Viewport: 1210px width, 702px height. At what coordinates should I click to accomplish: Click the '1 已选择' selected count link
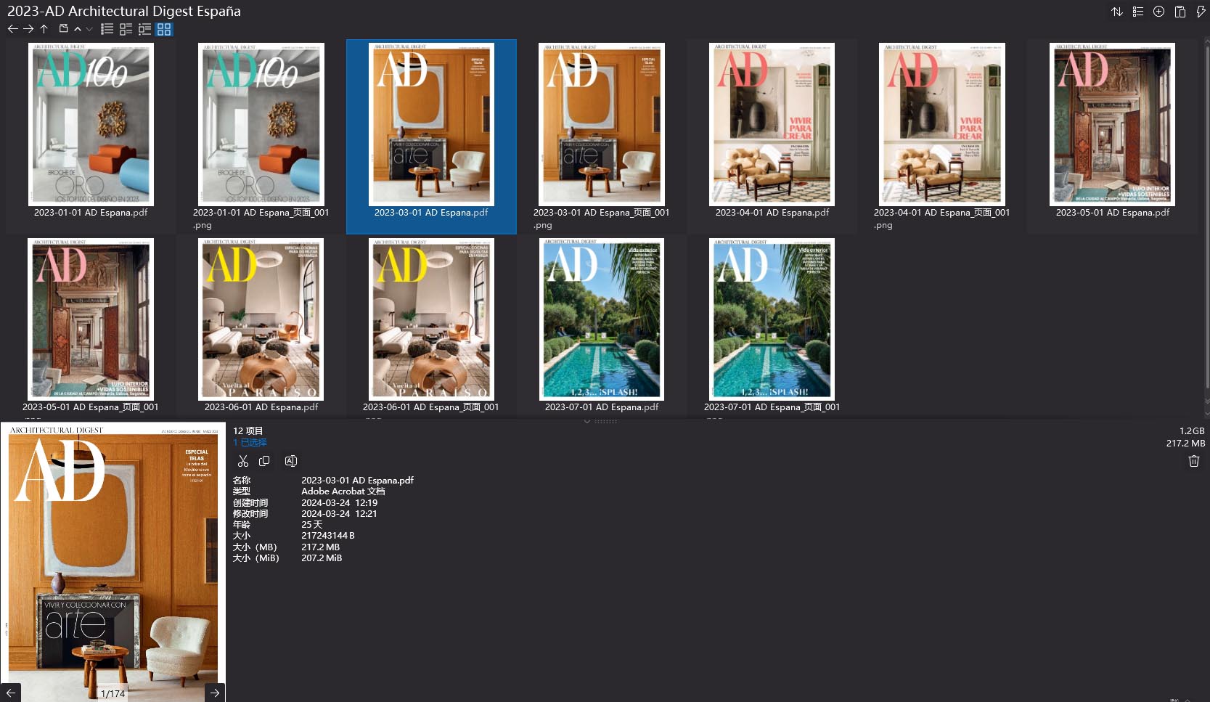coord(250,442)
